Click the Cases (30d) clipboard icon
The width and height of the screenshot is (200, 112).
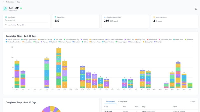coord(55,17)
